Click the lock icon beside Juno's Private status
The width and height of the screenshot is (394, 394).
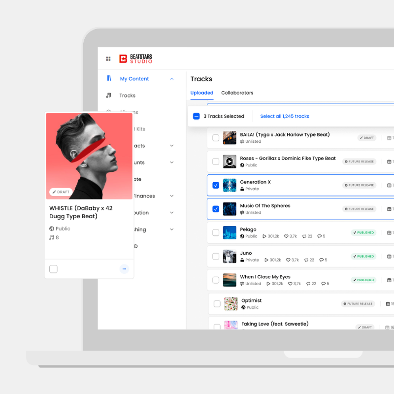coord(241,260)
